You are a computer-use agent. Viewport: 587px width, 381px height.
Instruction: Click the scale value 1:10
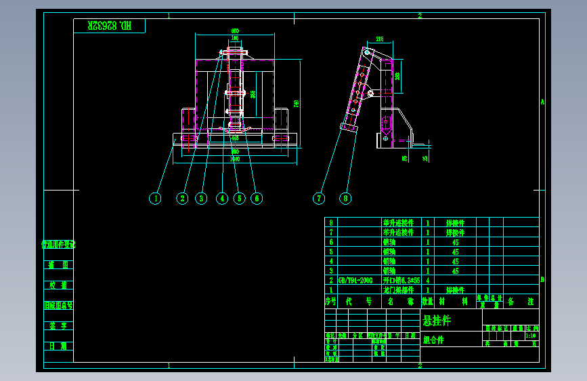point(531,336)
